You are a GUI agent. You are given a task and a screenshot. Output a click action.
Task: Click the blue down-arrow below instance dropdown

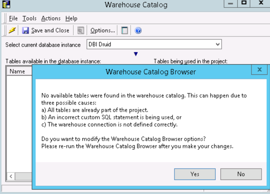click(x=136, y=54)
